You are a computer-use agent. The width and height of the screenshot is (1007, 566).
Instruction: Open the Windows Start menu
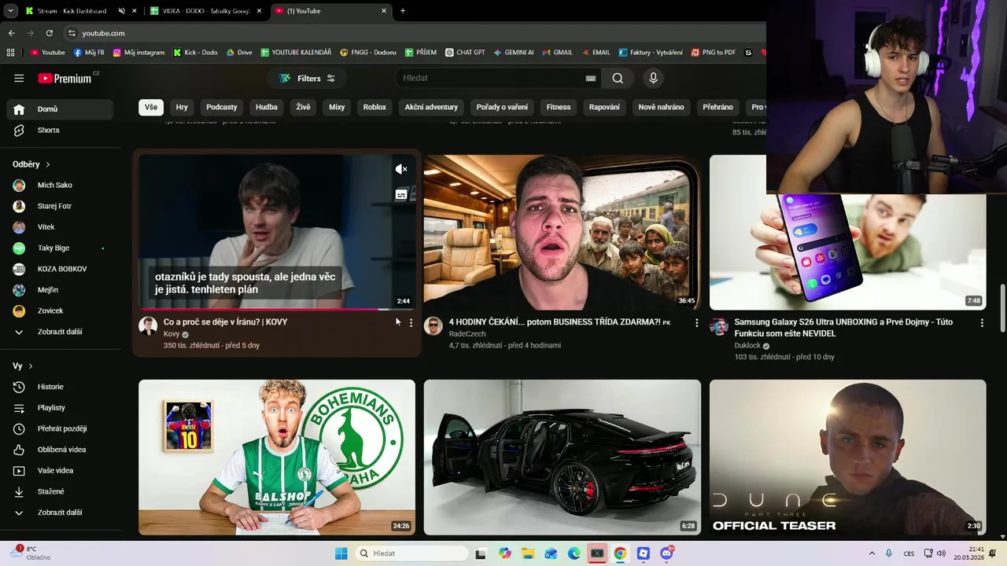click(x=341, y=553)
